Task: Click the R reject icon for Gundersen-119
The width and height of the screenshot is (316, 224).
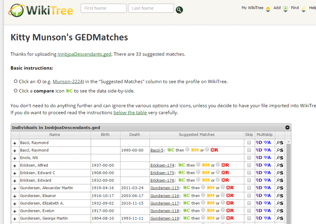Action: click(x=230, y=218)
